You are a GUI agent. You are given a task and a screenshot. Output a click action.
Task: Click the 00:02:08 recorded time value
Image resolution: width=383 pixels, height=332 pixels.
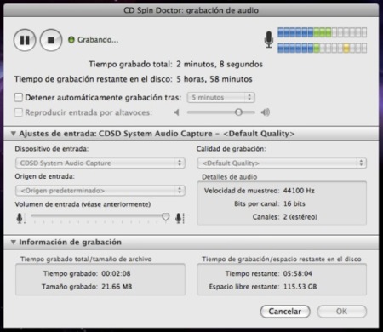(116, 273)
